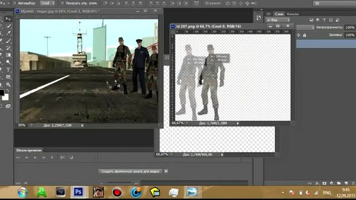This screenshot has height=200, width=356.
Task: Switch to the Каналы tab
Action: pos(293,14)
